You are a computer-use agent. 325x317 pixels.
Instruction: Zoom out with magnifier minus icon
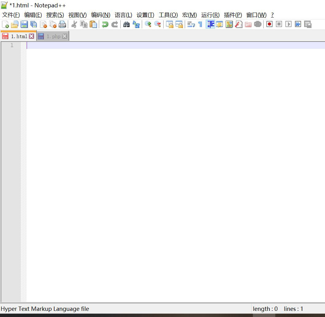pos(157,25)
